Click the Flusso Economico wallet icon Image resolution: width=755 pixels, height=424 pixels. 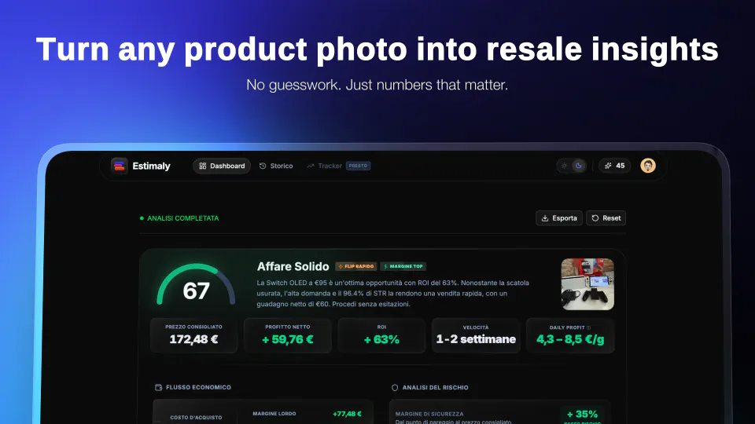158,387
